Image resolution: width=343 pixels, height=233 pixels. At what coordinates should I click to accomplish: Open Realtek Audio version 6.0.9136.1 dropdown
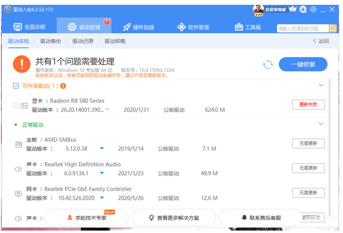click(x=102, y=173)
